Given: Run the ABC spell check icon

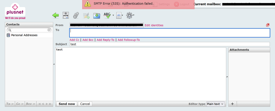Looking at the screenshot, I should [107, 15].
